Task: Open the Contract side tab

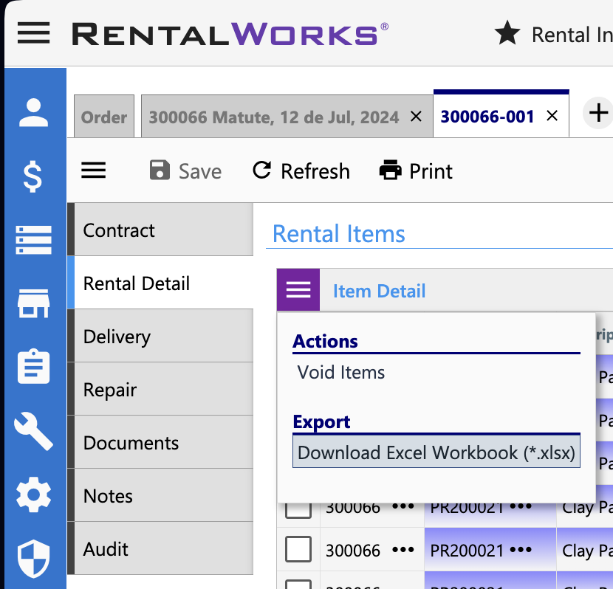Action: (x=160, y=230)
